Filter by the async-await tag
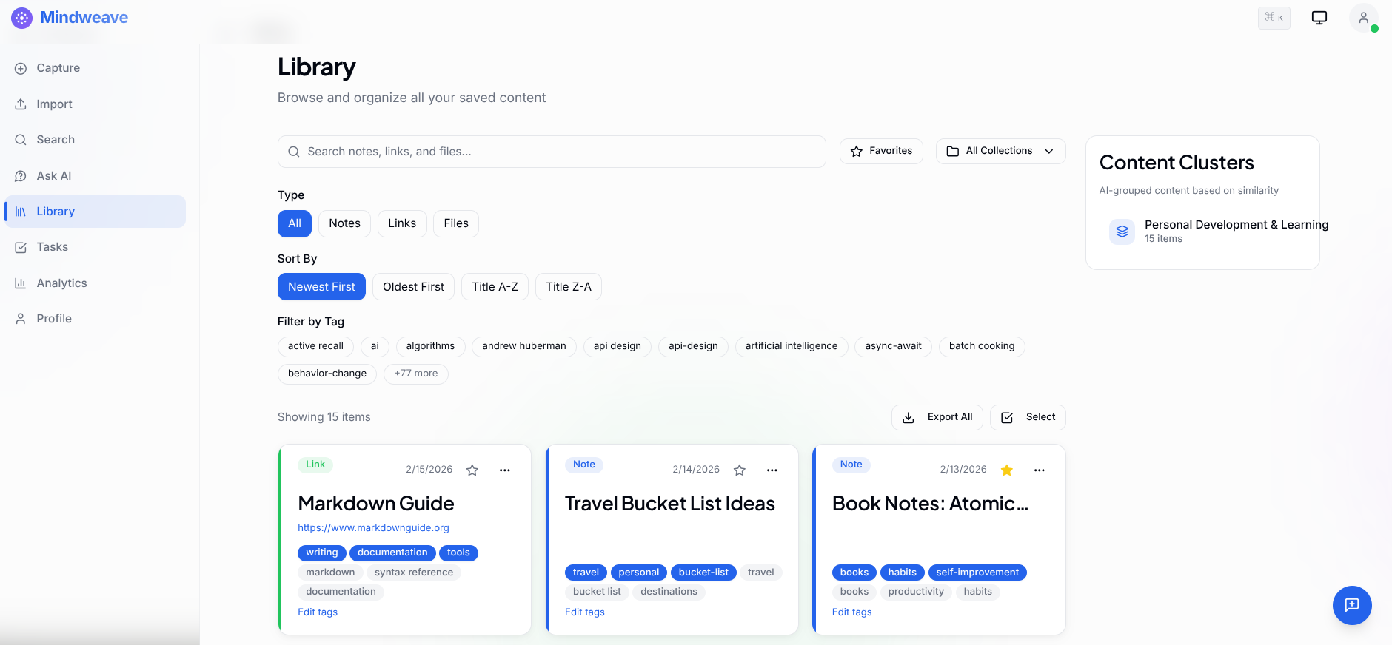1392x645 pixels. coord(894,346)
